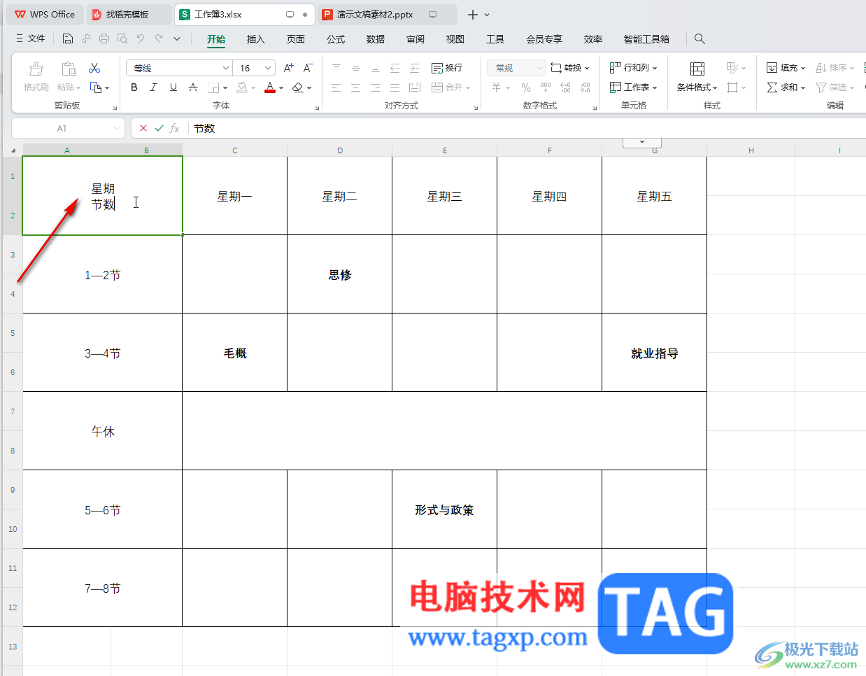Click the Strikethrough icon

point(193,87)
